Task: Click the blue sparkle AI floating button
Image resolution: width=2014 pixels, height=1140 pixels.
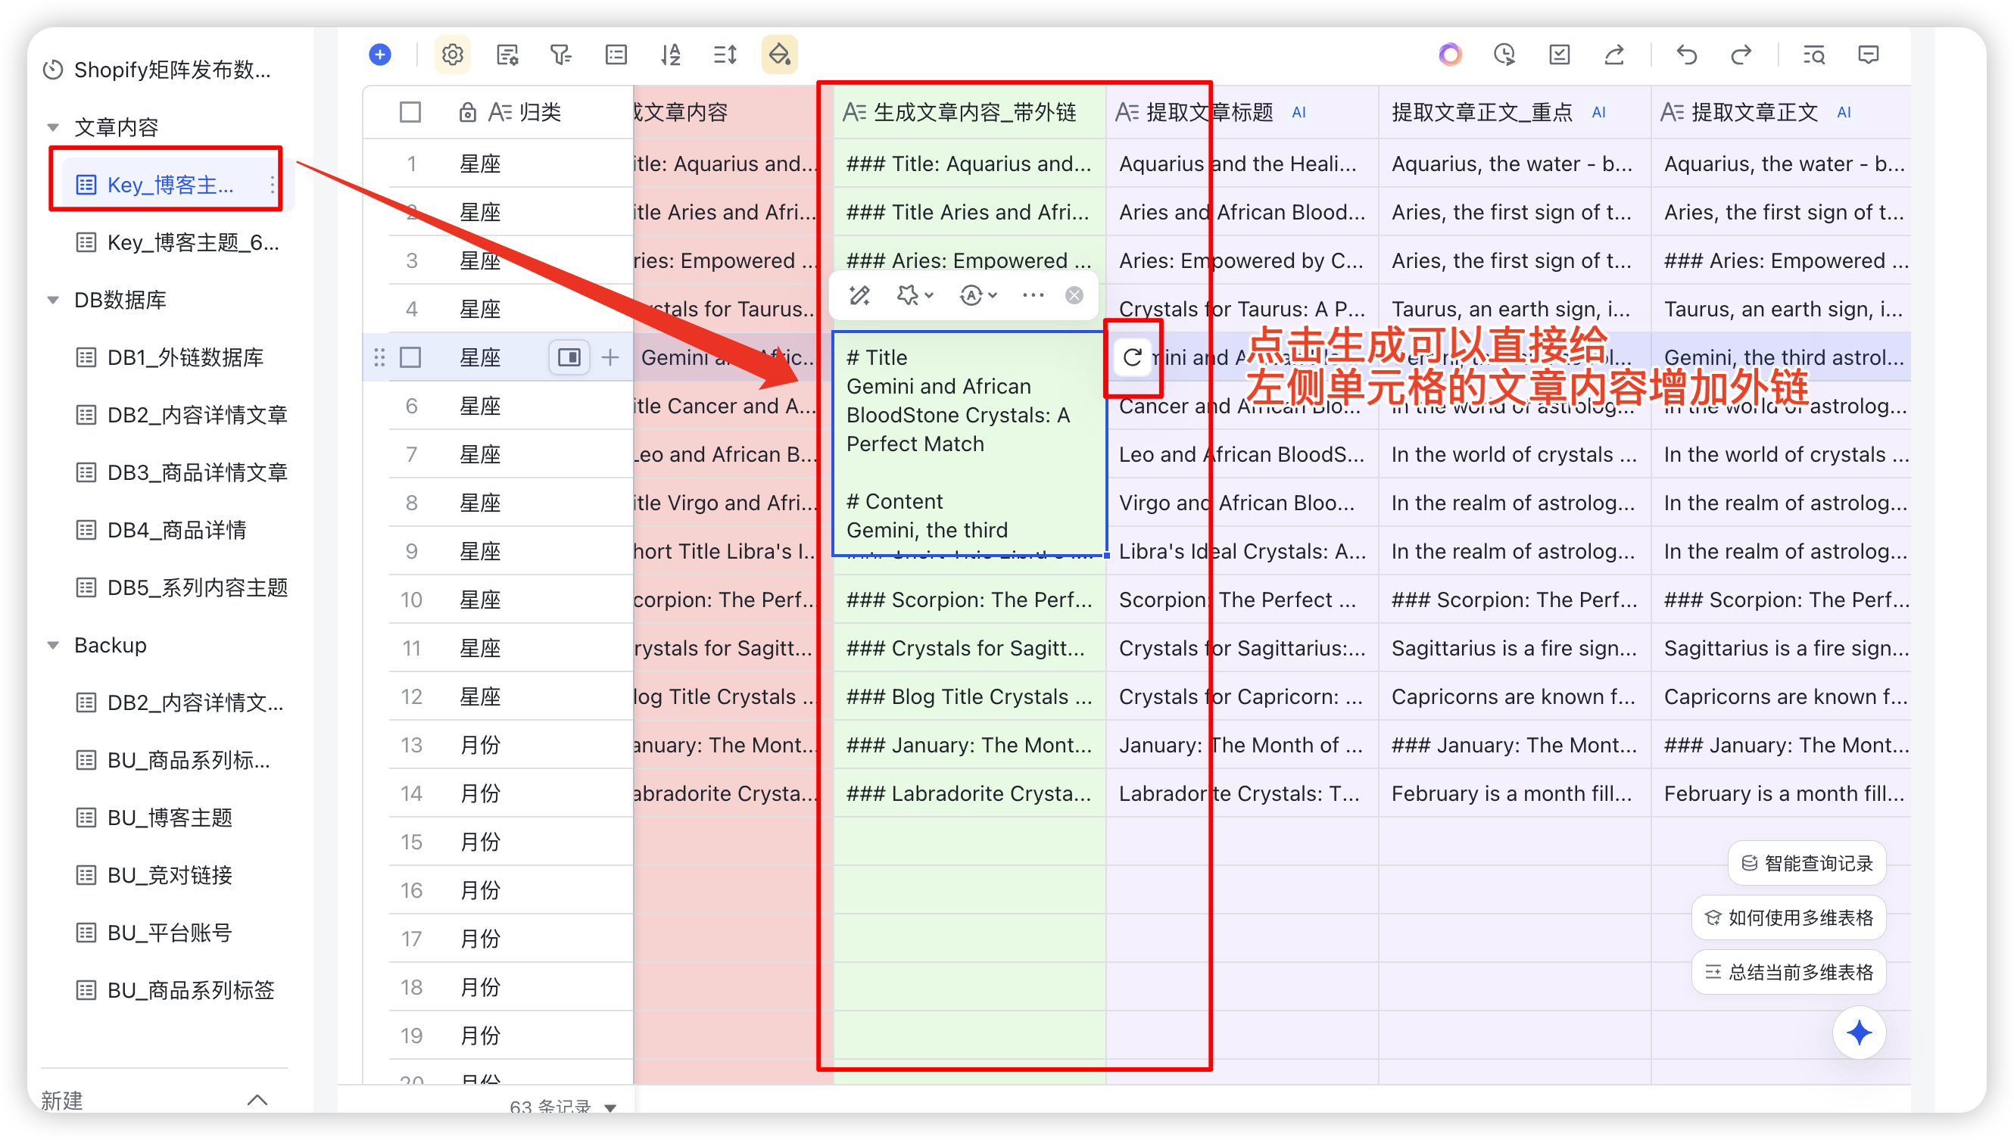Action: tap(1859, 1032)
